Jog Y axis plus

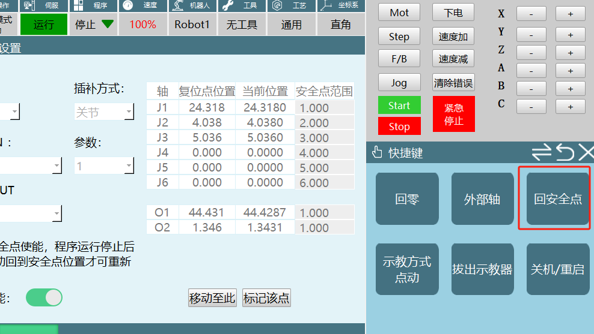tap(571, 35)
